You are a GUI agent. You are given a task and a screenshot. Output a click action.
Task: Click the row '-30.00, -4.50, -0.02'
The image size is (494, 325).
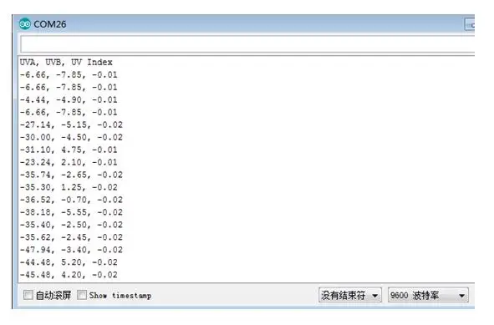pos(71,137)
